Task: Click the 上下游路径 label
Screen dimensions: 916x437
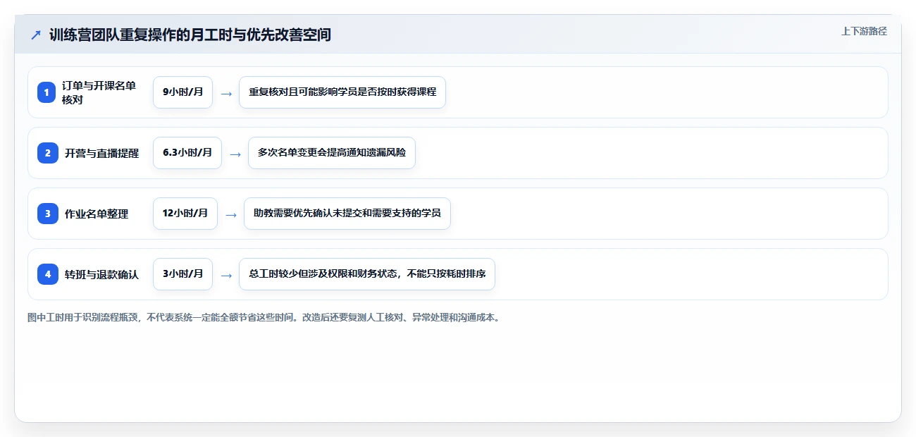Action: pyautogui.click(x=864, y=31)
